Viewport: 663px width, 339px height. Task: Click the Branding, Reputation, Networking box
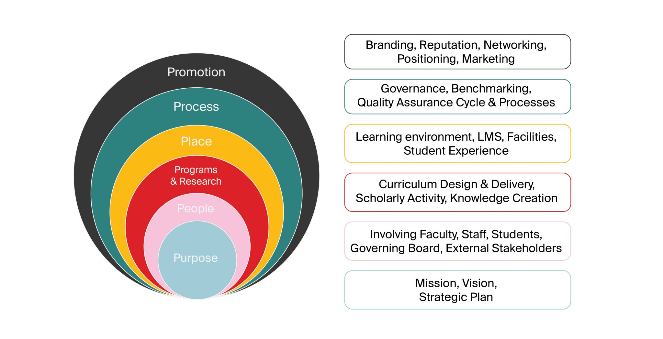point(457,52)
